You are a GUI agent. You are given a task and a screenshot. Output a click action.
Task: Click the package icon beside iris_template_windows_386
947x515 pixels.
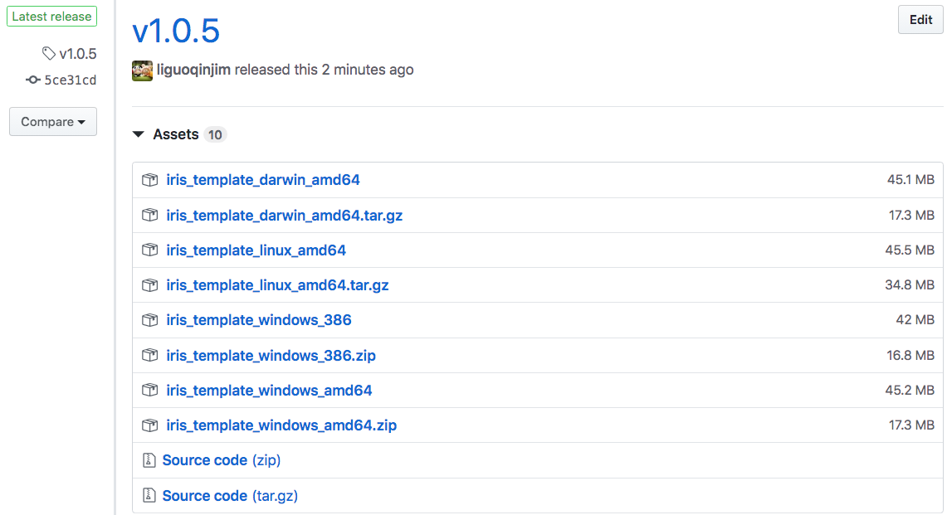point(149,320)
